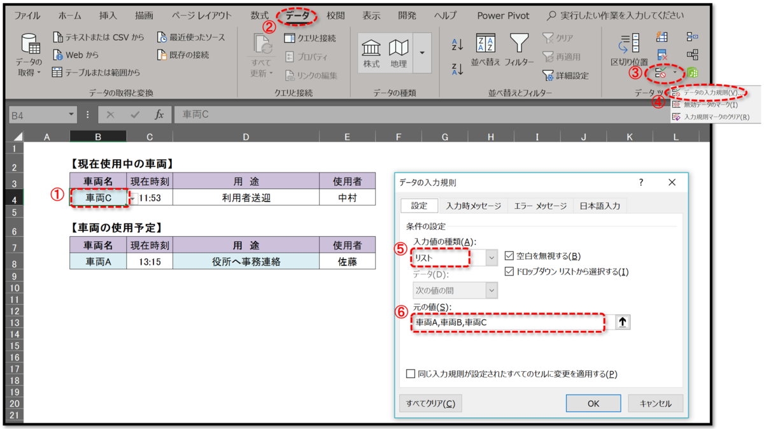764x429 pixels.
Task: Open the データの取得 (Get Data) tool
Action: (x=29, y=50)
